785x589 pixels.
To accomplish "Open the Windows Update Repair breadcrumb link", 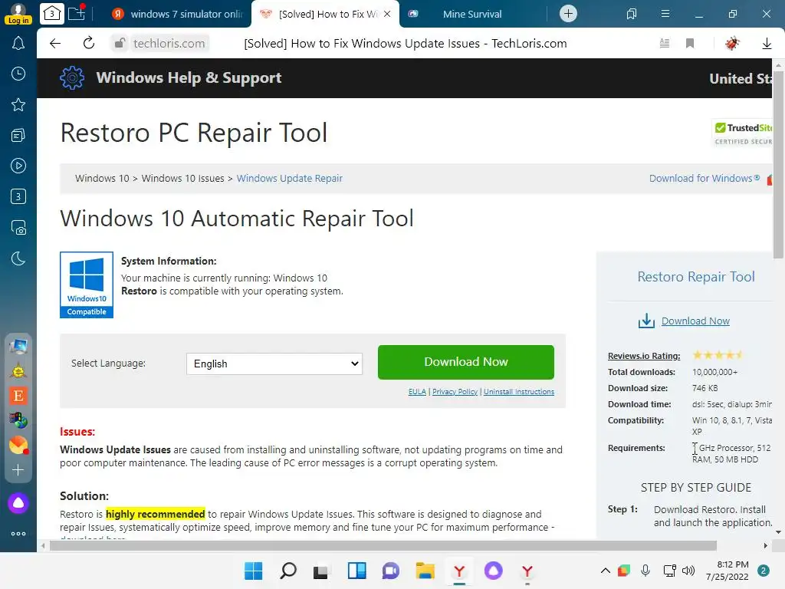I will pyautogui.click(x=289, y=178).
